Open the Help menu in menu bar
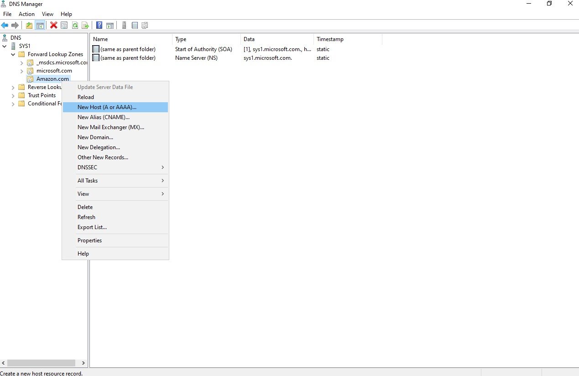Image resolution: width=579 pixels, height=376 pixels. click(x=66, y=14)
